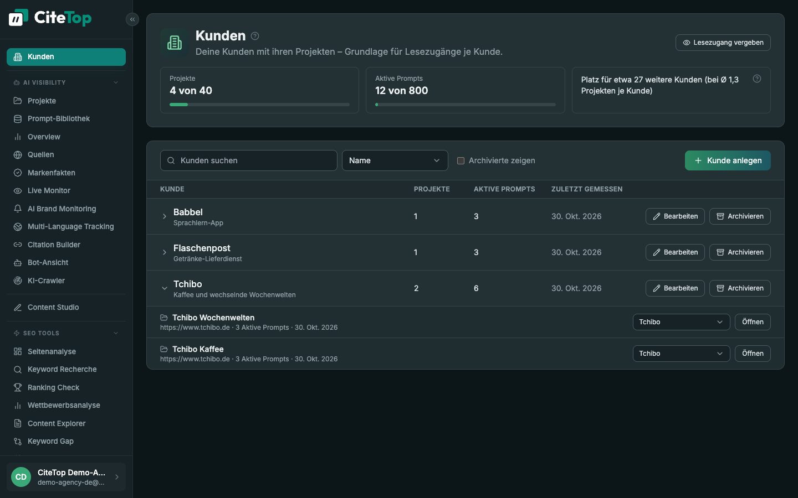Open customer dropdown for Tchibo Wochenwelten
The width and height of the screenshot is (798, 498).
(681, 322)
